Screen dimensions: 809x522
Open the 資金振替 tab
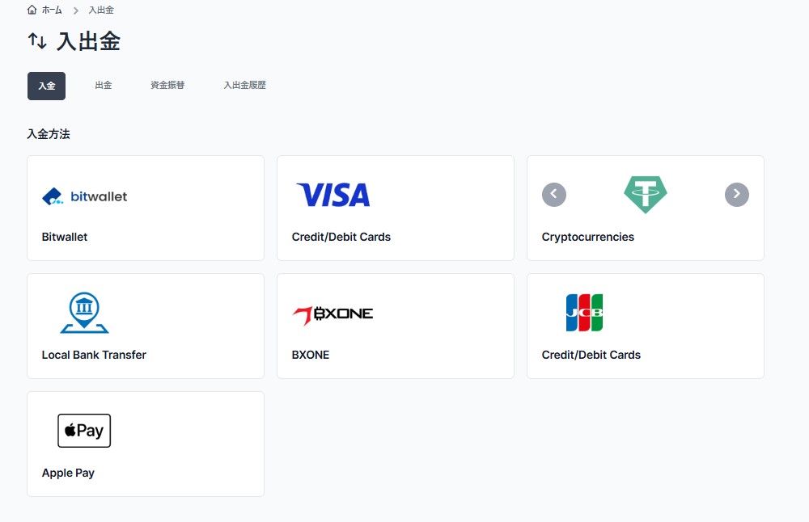167,85
